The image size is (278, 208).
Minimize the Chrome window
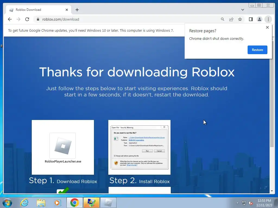pos(252,5)
